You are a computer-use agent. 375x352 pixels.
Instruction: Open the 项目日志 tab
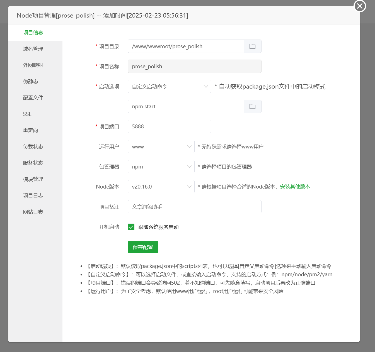33,195
